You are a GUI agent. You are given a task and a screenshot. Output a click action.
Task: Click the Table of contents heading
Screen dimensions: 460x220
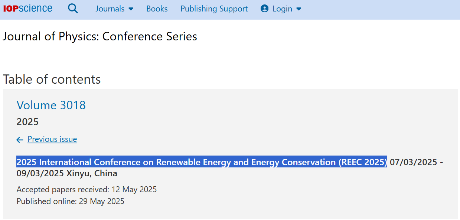point(52,79)
